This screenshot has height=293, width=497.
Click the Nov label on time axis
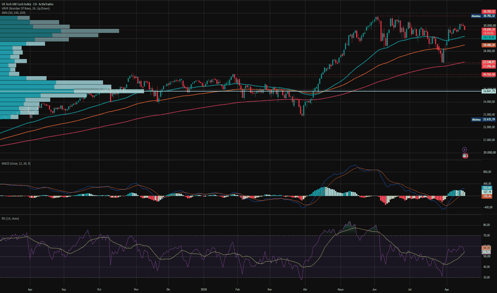coord(136,289)
